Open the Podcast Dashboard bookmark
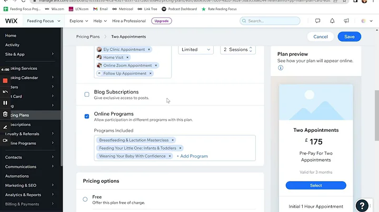This screenshot has width=379, height=212. 179,9
